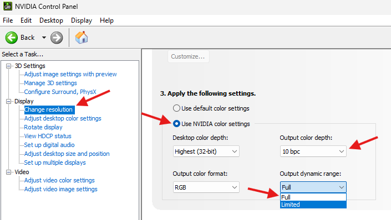Open Adjust desktop size and position

tap(67, 154)
